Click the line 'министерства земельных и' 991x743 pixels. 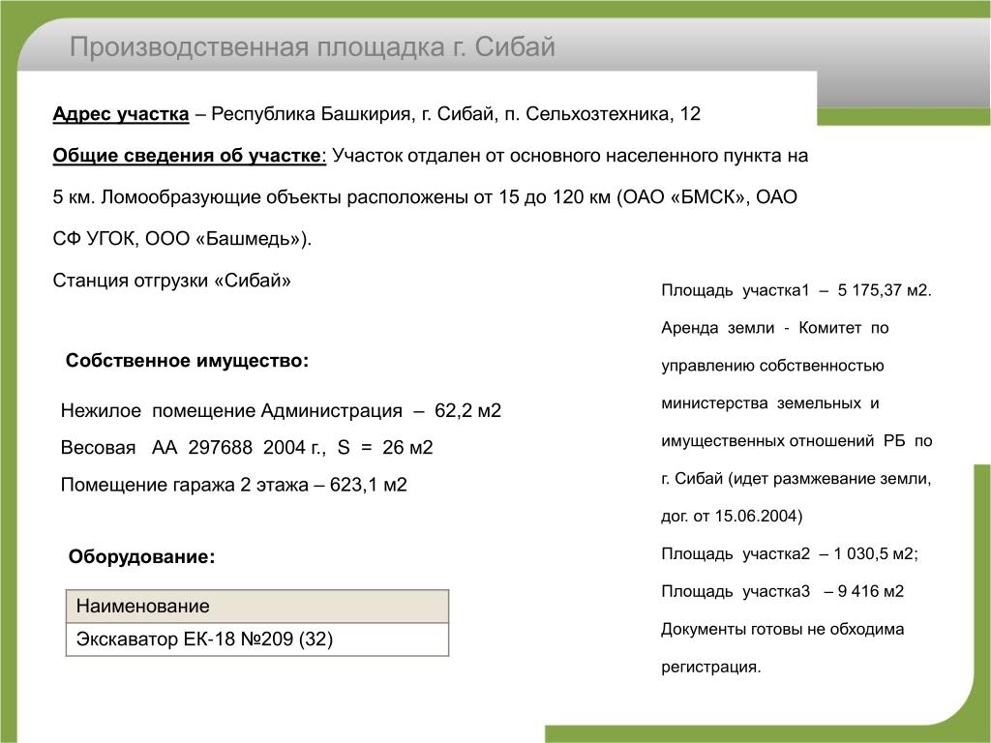click(769, 403)
